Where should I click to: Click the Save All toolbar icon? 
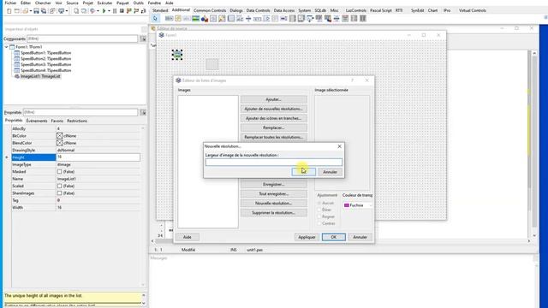tap(44, 11)
